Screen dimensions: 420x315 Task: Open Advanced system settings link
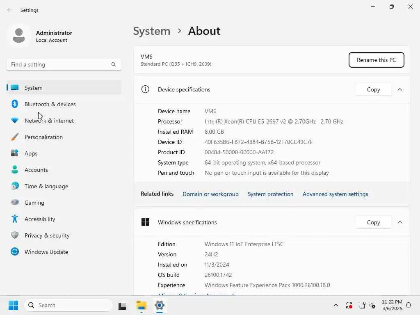tap(335, 194)
